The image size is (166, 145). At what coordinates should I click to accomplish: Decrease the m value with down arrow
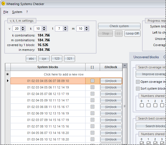(87, 30)
